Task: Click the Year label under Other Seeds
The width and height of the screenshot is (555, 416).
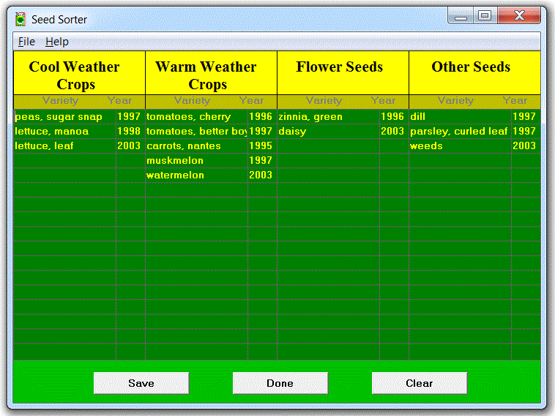Action: [515, 101]
